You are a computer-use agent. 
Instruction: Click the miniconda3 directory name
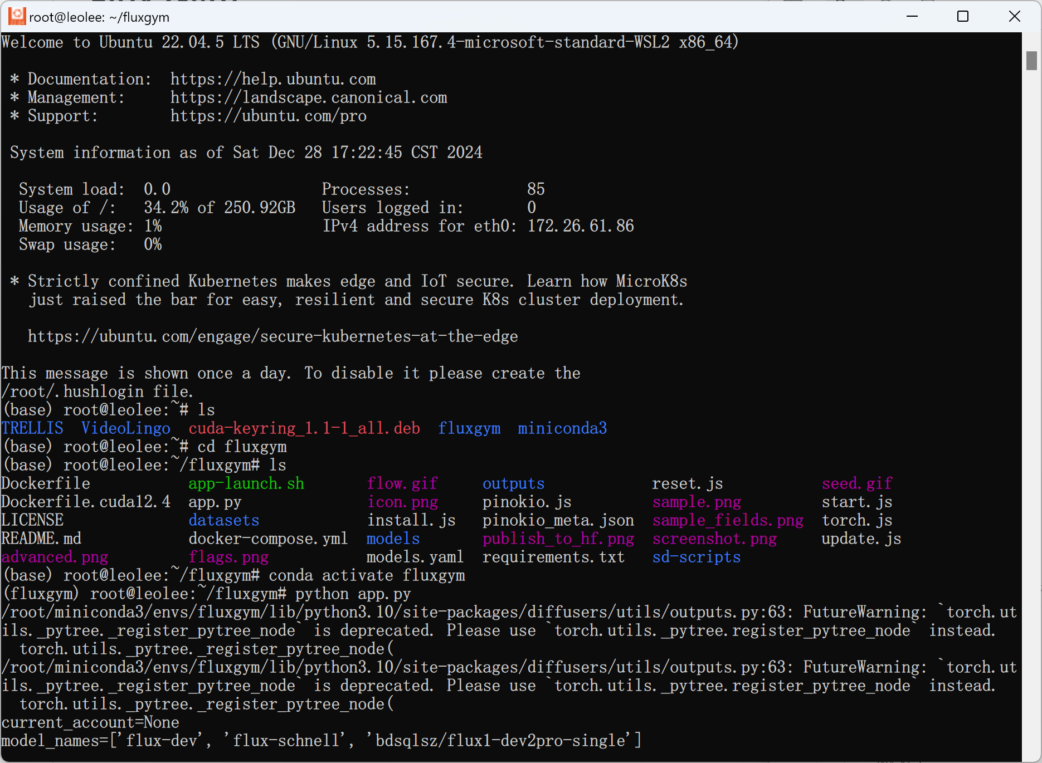562,428
